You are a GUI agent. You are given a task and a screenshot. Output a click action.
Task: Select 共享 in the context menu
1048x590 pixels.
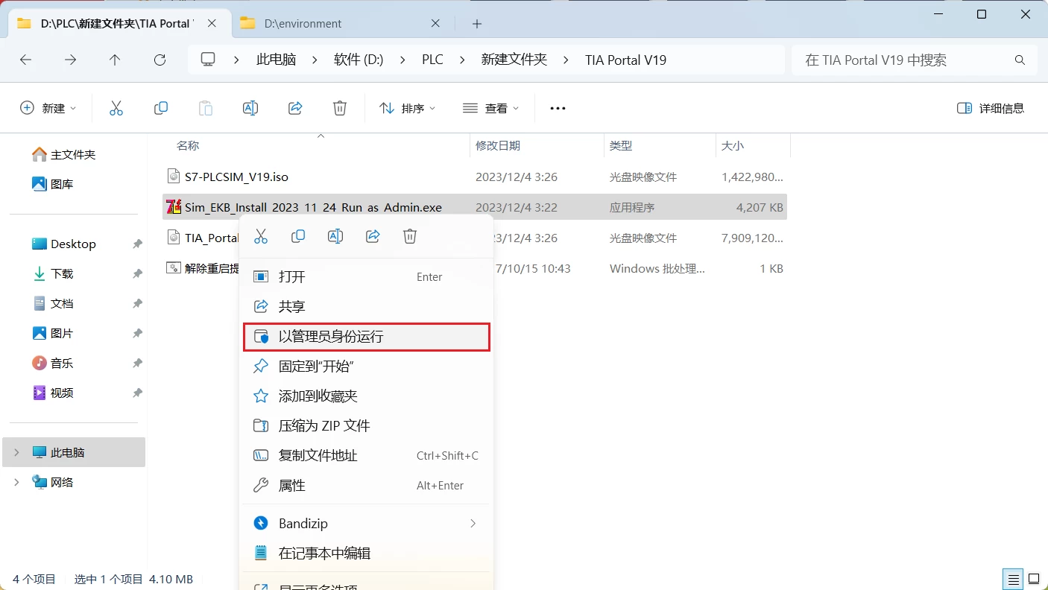pos(366,306)
